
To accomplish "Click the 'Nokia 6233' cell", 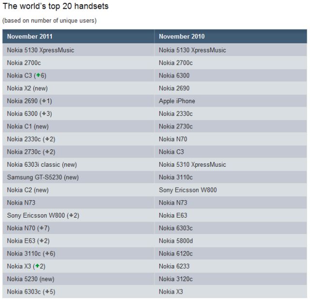I will coord(231,266).
